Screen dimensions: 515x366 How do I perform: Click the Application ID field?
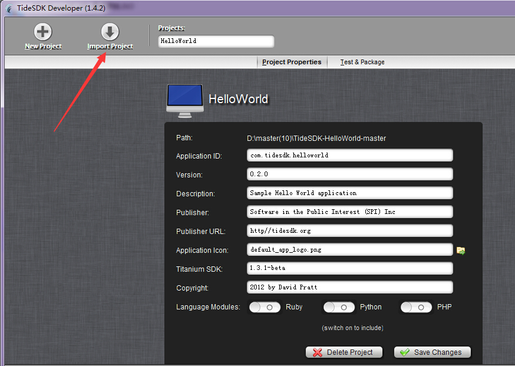point(350,155)
